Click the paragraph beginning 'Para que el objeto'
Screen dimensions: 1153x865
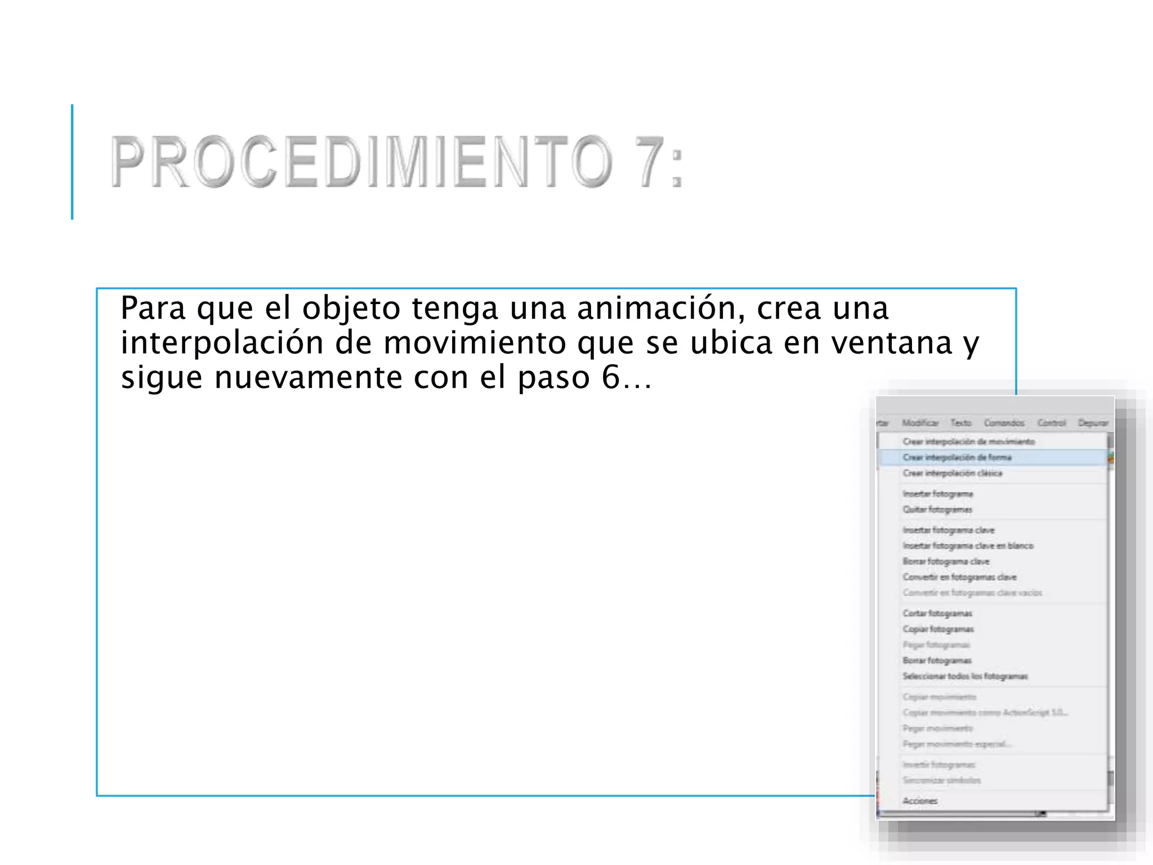550,342
